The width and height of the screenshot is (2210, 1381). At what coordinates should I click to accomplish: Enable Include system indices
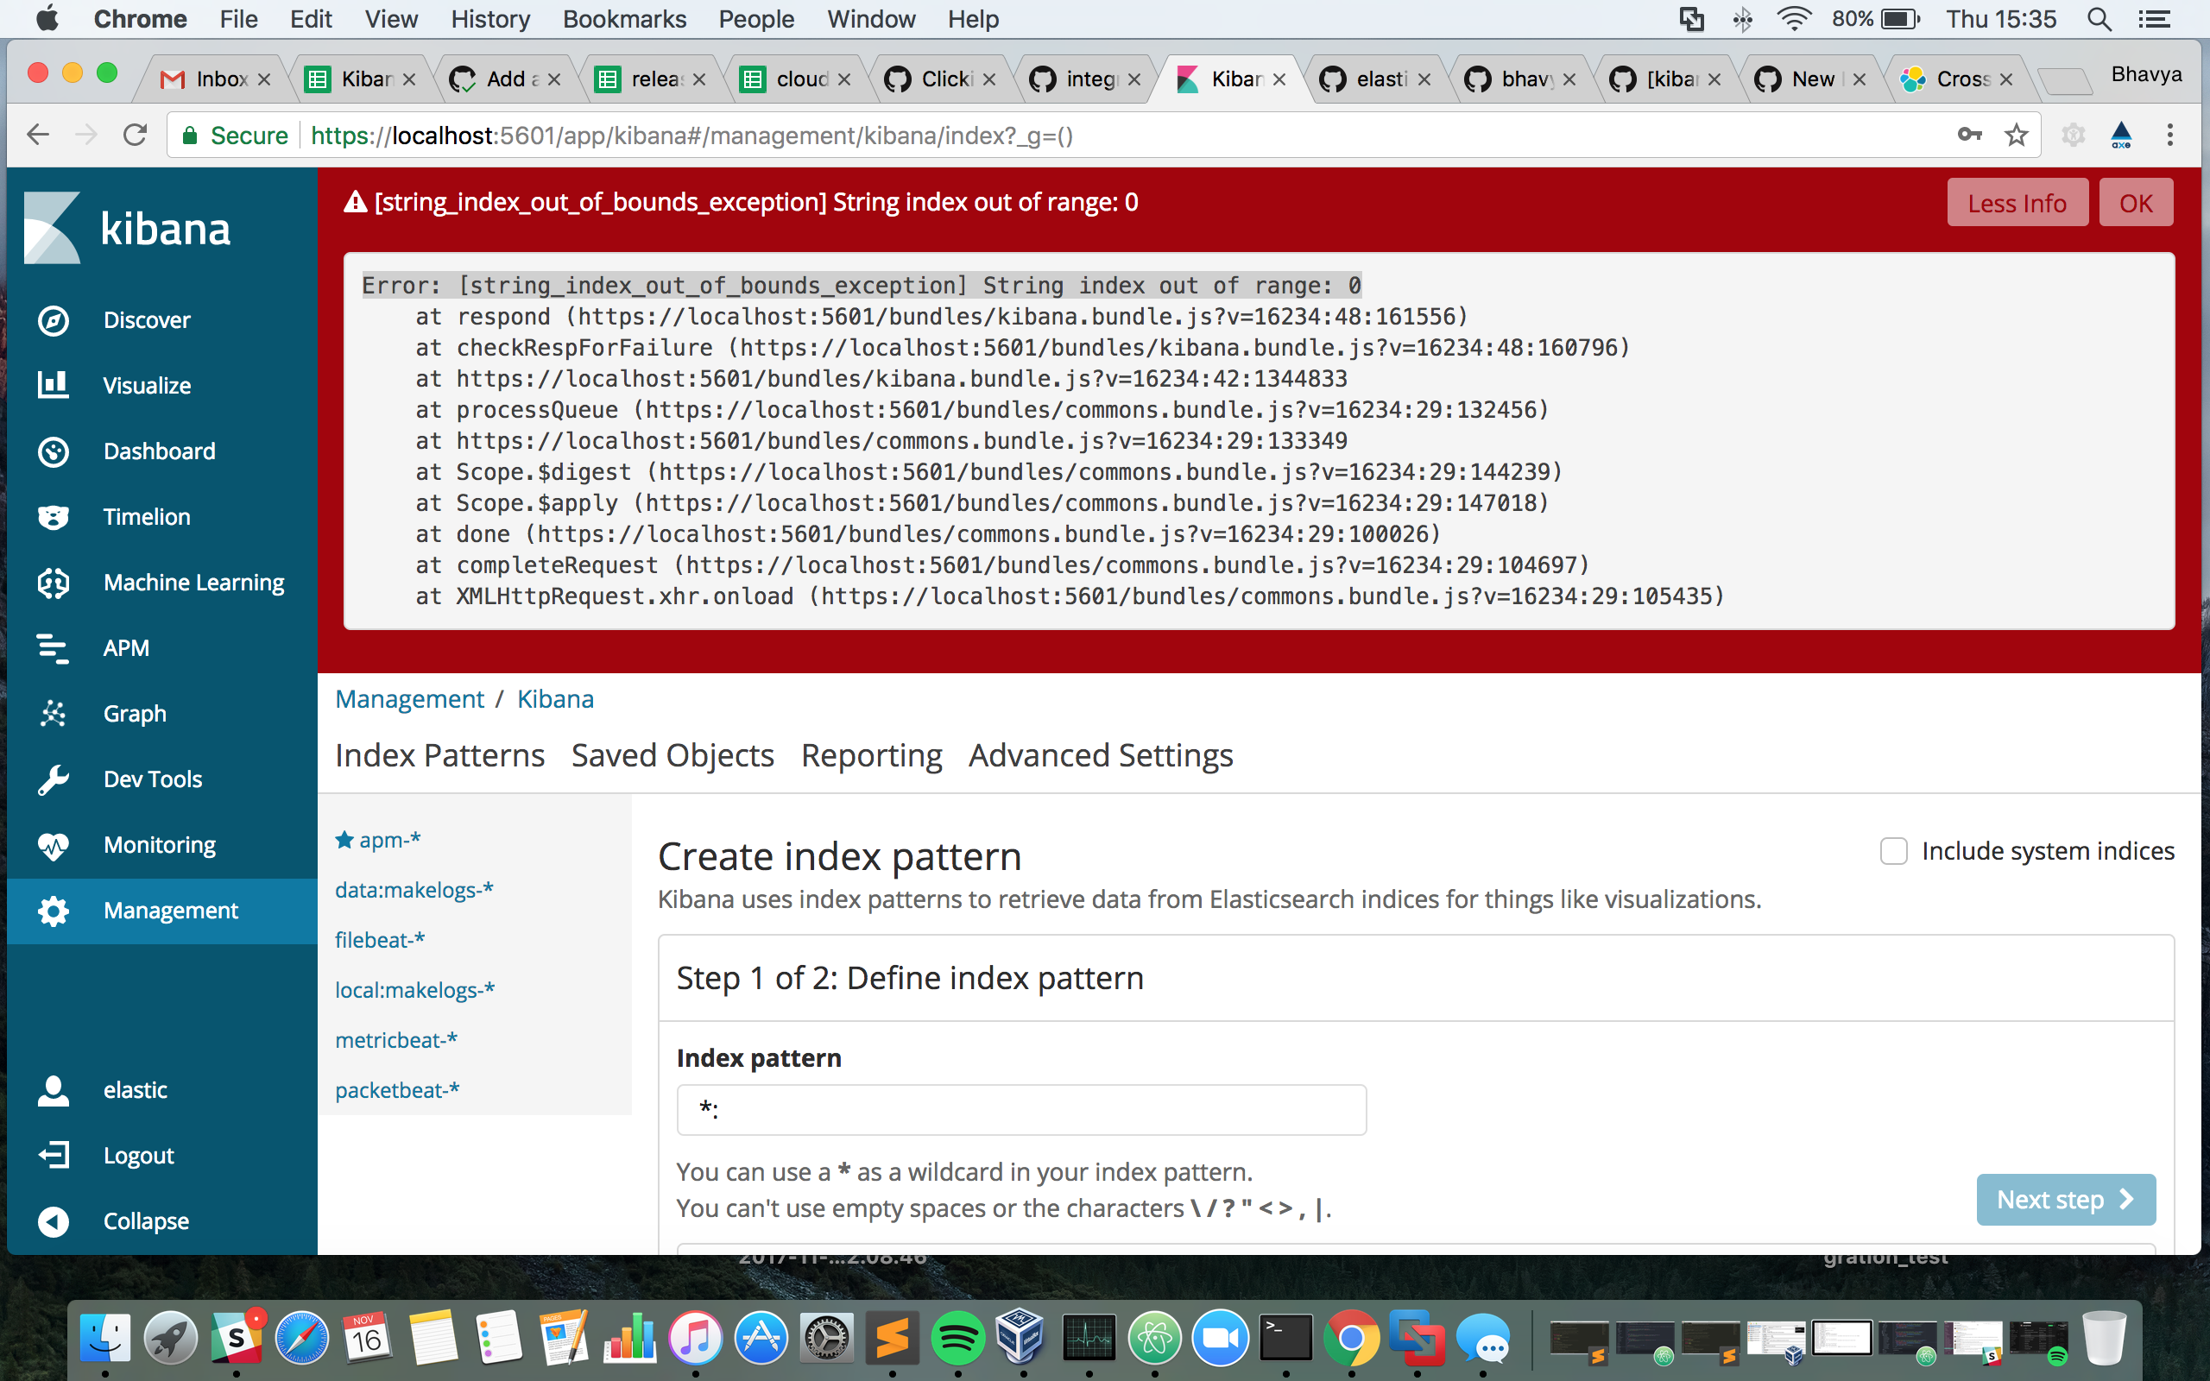[1895, 850]
